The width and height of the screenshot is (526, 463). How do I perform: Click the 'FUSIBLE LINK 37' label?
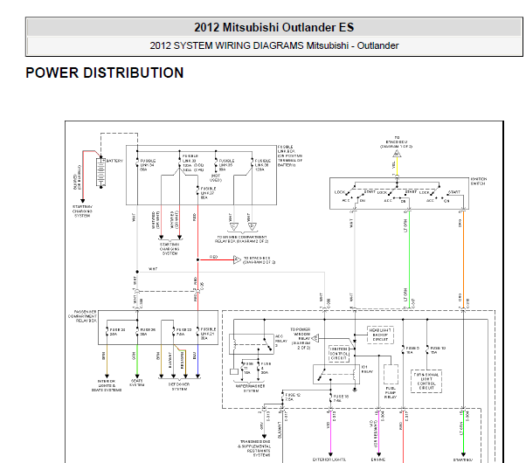point(208,193)
